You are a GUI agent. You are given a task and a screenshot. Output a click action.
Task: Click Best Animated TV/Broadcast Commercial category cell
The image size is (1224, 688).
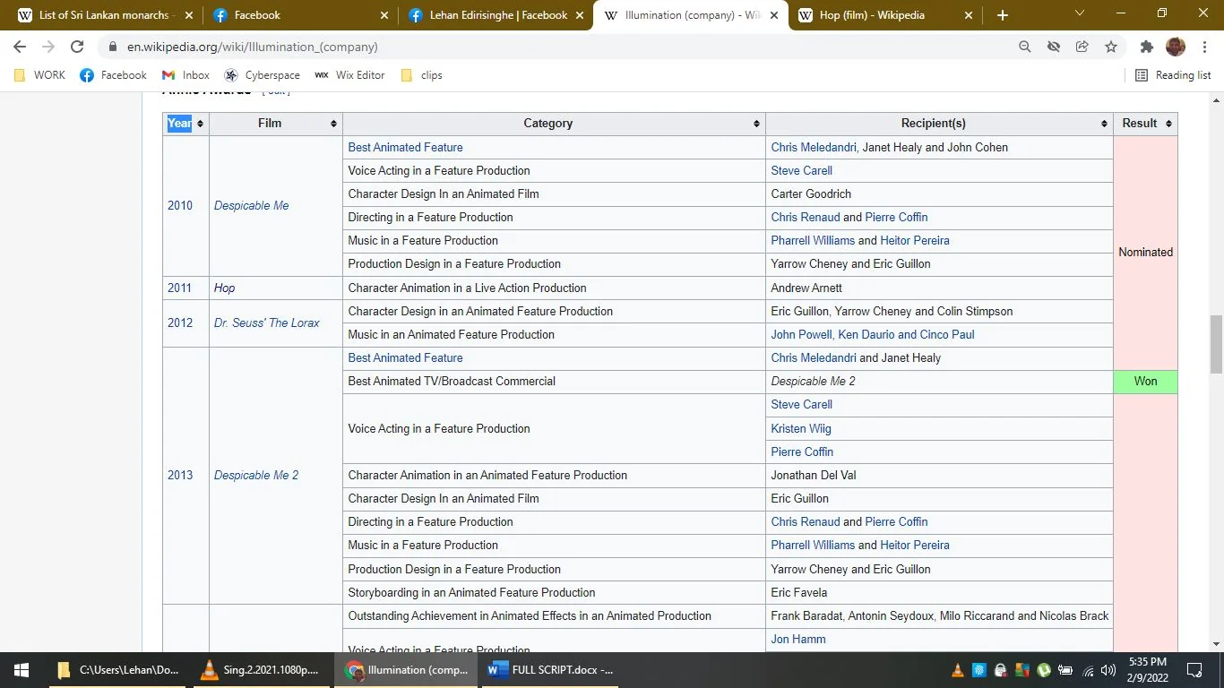pyautogui.click(x=554, y=382)
